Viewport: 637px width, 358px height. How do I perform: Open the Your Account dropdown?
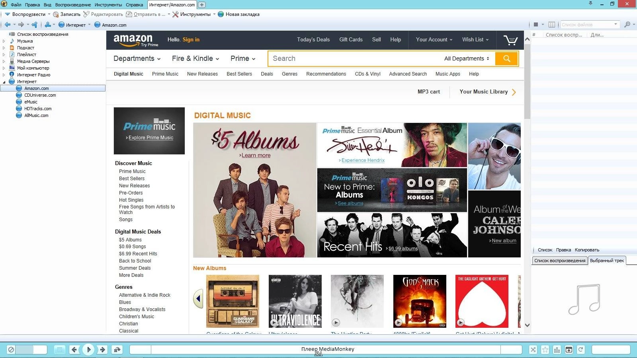(434, 40)
